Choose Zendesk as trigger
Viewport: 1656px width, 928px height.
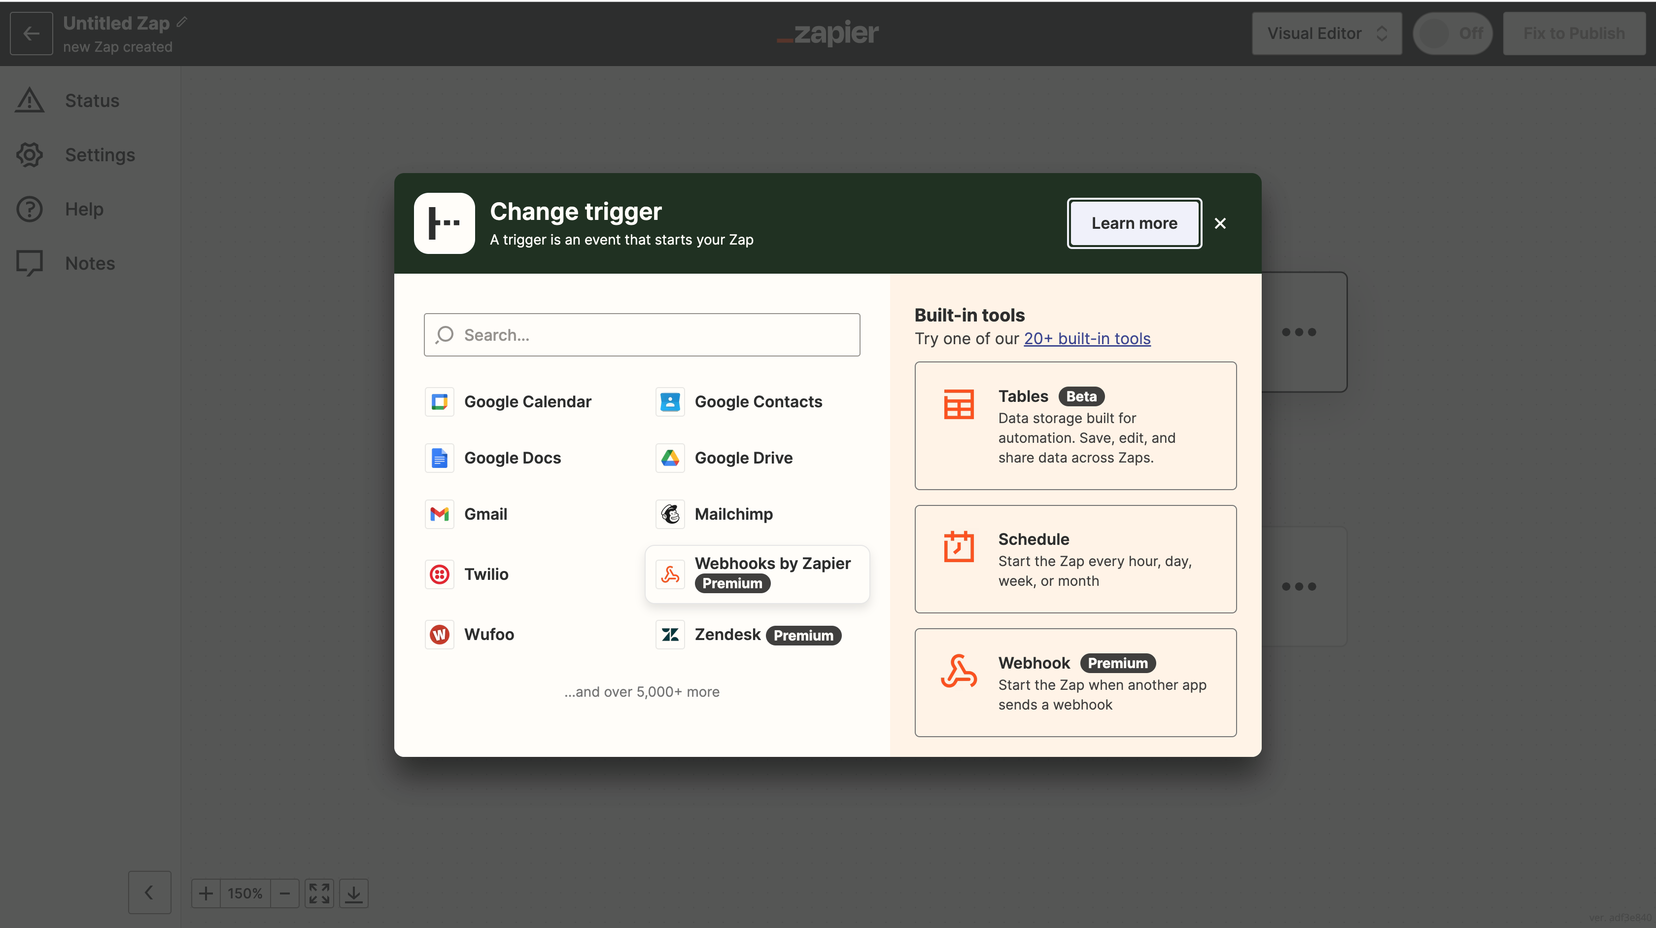coord(758,635)
